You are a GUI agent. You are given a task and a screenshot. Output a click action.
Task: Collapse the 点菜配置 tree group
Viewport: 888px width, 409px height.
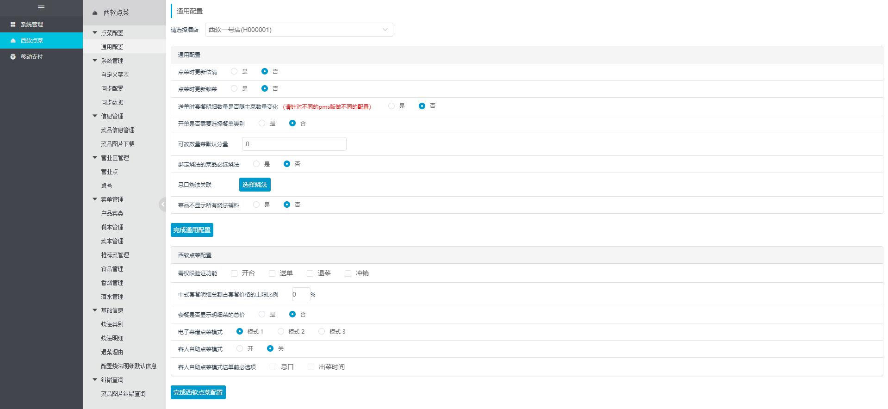tap(95, 33)
